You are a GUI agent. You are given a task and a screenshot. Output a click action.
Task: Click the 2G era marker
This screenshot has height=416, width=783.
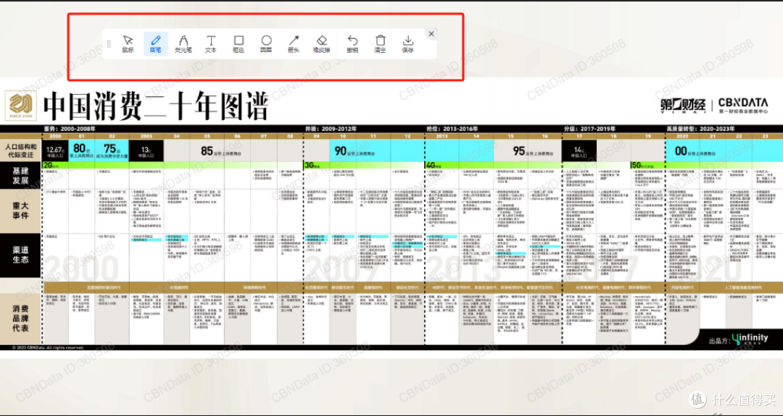pos(52,166)
